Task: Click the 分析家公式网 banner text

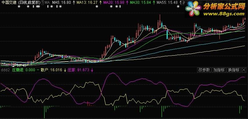Action: pyautogui.click(x=224, y=7)
